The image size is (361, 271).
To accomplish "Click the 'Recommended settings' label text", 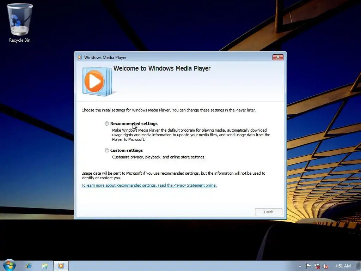I will (x=134, y=124).
